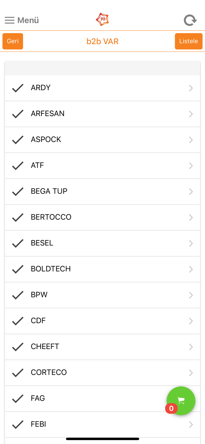Tap the Listele button
The image size is (205, 444).
[189, 41]
